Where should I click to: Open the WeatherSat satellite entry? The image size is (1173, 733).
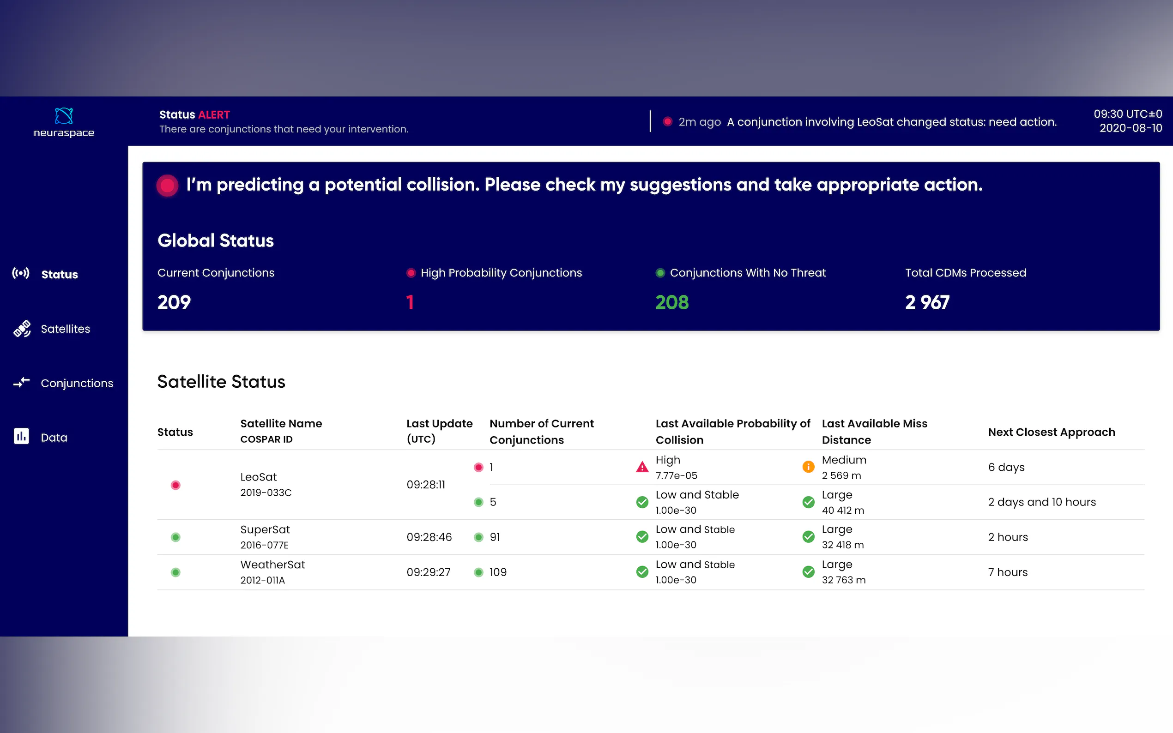click(x=272, y=565)
